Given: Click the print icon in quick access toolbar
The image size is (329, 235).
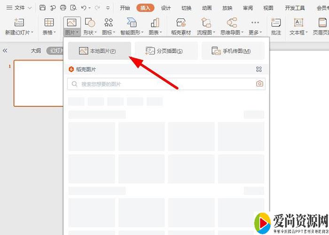Looking at the screenshot, I should click(63, 8).
